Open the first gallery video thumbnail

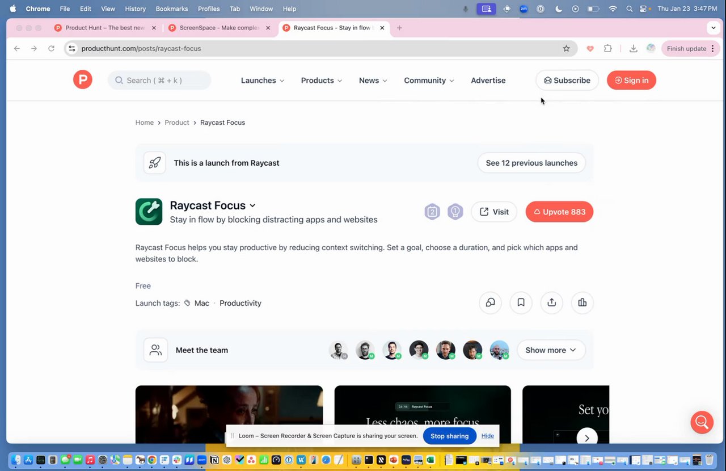click(229, 414)
